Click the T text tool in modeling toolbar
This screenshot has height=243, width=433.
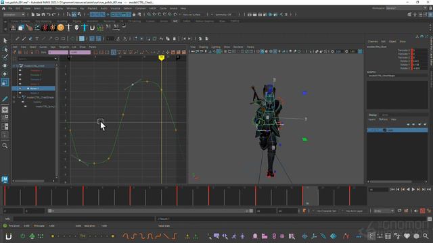[x=37, y=39]
